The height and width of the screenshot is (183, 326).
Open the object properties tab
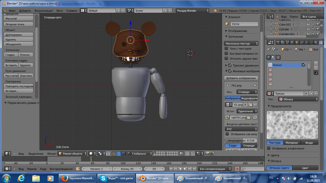tap(297, 43)
